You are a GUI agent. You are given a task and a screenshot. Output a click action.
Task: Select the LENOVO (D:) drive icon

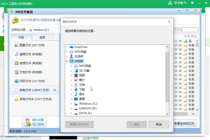click(x=76, y=109)
